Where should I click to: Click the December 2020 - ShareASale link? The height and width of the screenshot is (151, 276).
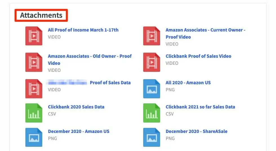pos(196,131)
